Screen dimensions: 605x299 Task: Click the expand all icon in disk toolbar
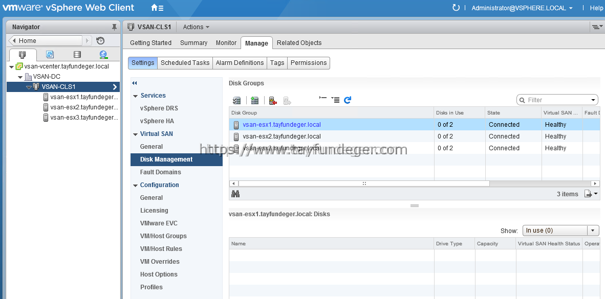(x=335, y=100)
